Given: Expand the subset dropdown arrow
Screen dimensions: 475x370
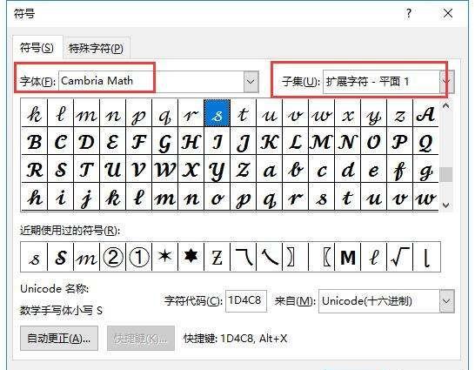Looking at the screenshot, I should click(x=447, y=81).
